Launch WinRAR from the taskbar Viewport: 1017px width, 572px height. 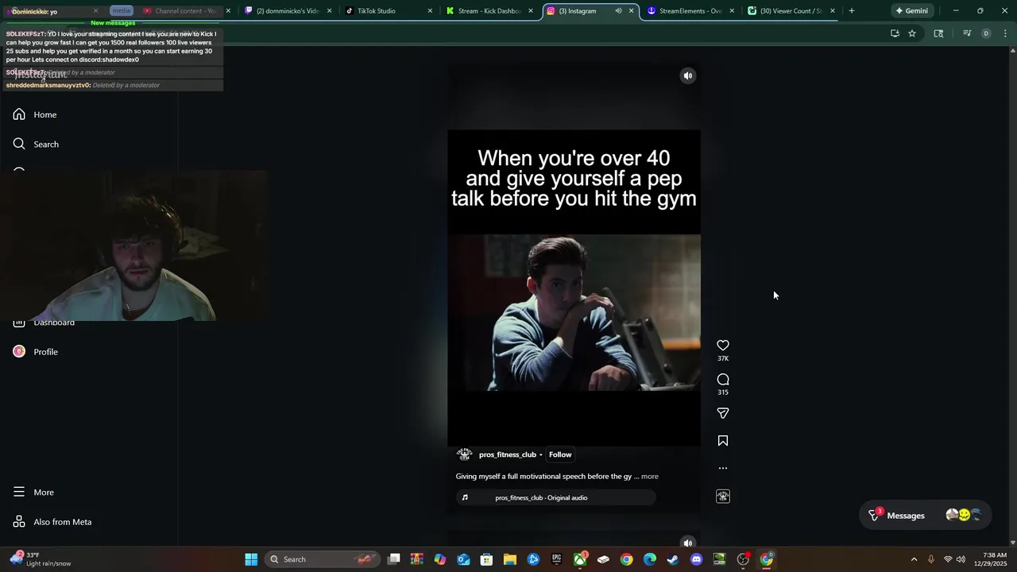click(x=416, y=559)
